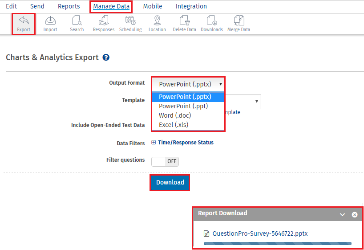Open the Export tool icon
The image size is (364, 250).
click(x=24, y=20)
